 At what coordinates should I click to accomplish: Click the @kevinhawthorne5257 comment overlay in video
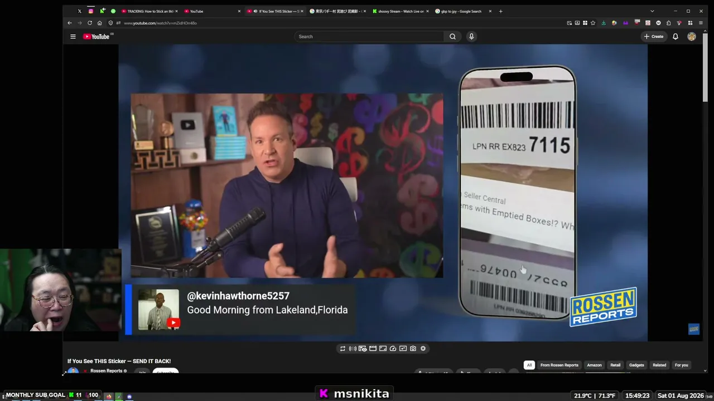click(240, 310)
